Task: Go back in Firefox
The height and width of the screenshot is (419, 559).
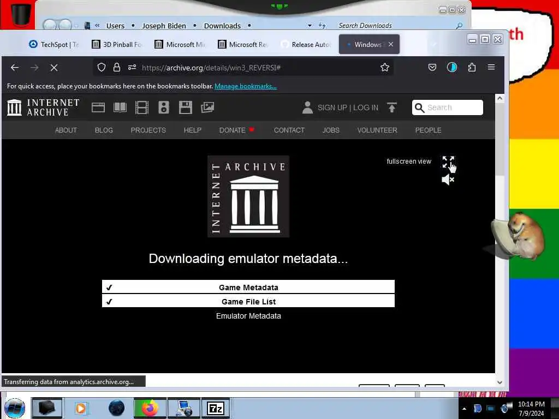Action: 15,67
